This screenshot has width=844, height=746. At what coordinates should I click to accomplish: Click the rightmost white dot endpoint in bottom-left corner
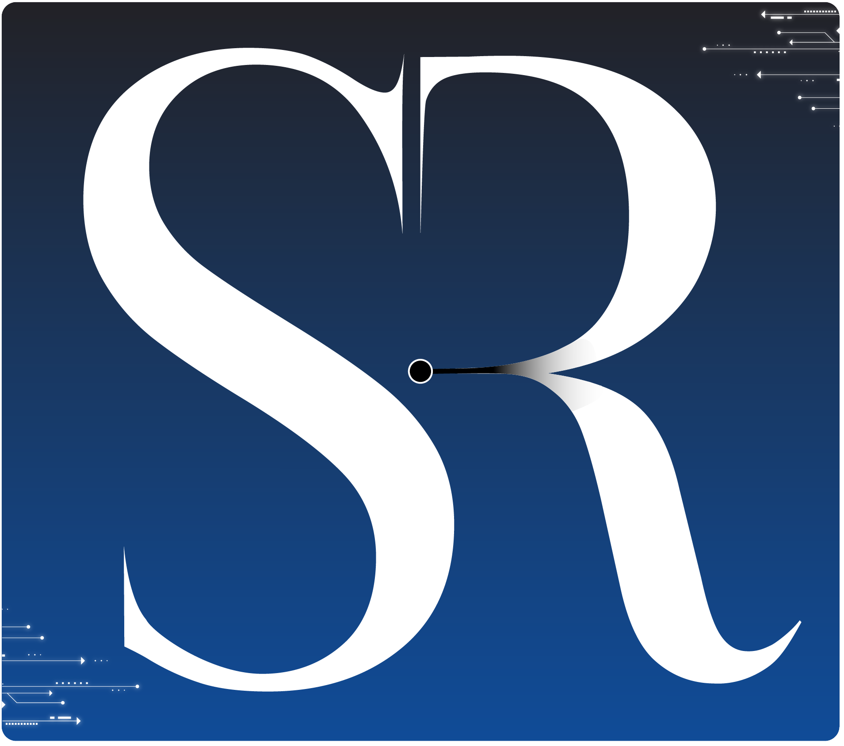pos(137,686)
